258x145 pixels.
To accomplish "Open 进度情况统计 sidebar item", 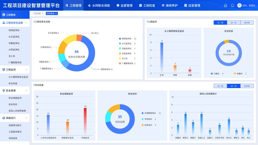I will tap(15, 125).
